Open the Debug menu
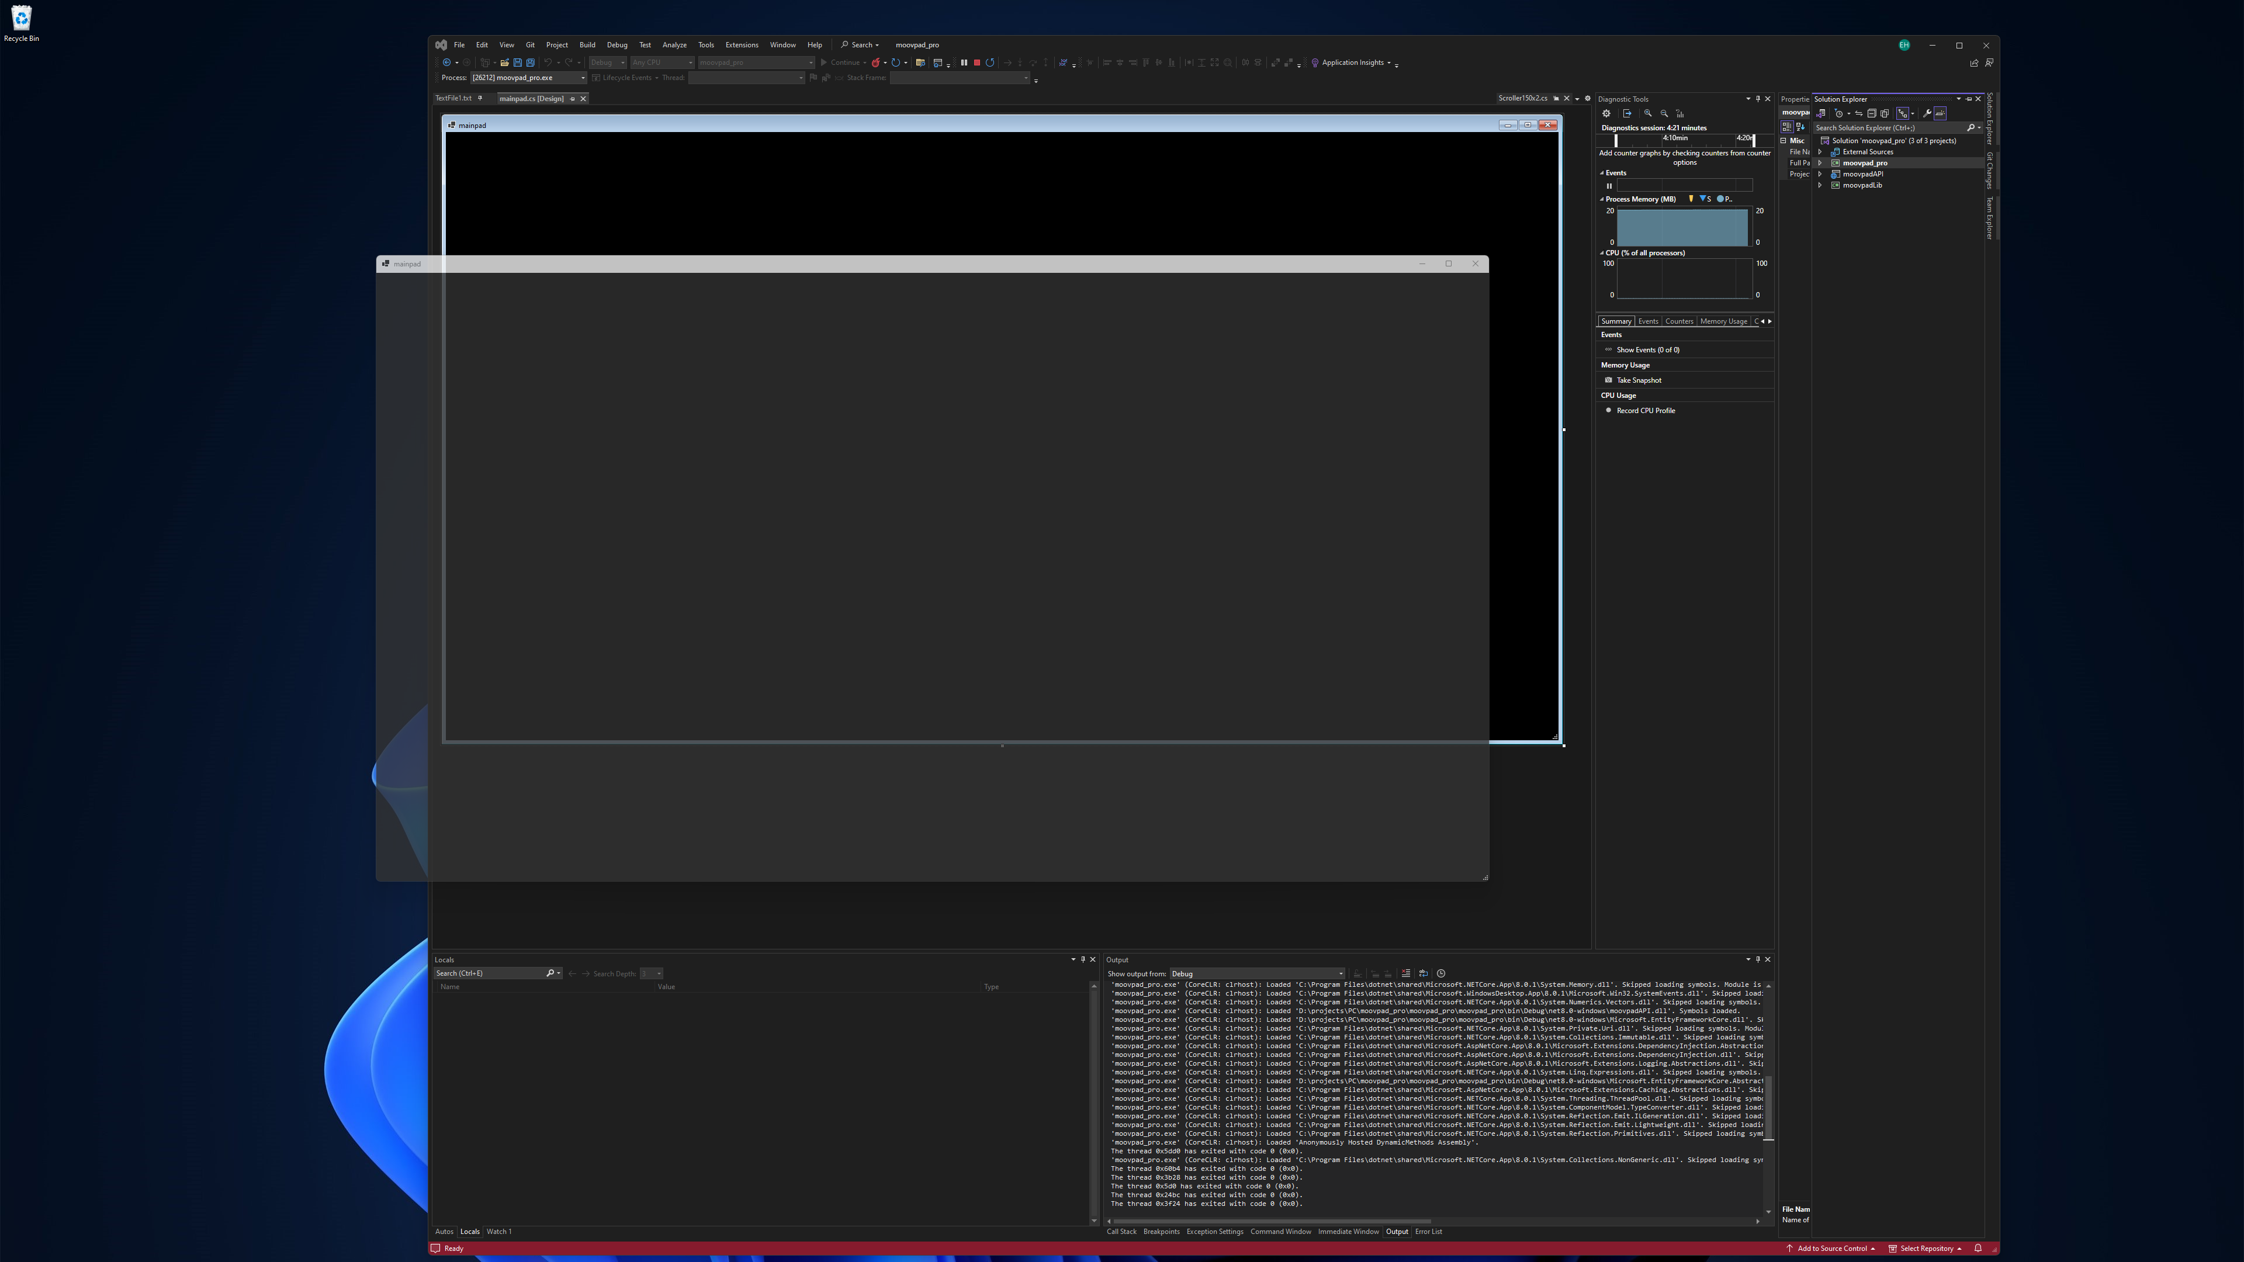 coord(617,46)
